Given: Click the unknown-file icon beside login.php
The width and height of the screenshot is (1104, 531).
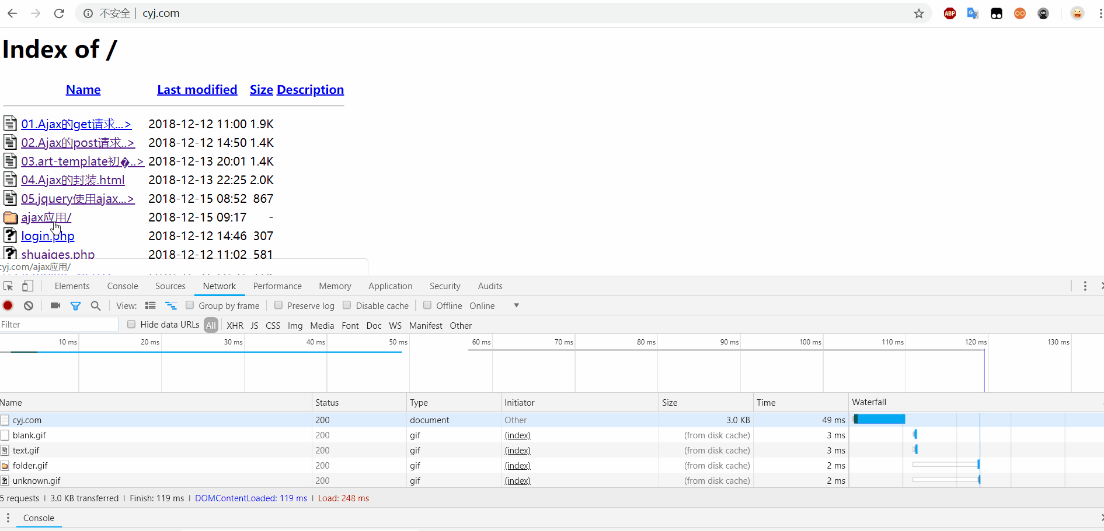Looking at the screenshot, I should click(10, 235).
